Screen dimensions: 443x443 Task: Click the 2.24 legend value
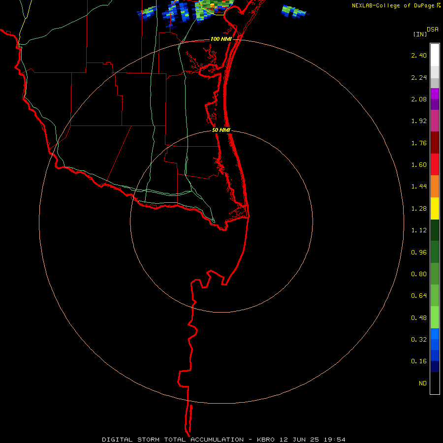[419, 77]
